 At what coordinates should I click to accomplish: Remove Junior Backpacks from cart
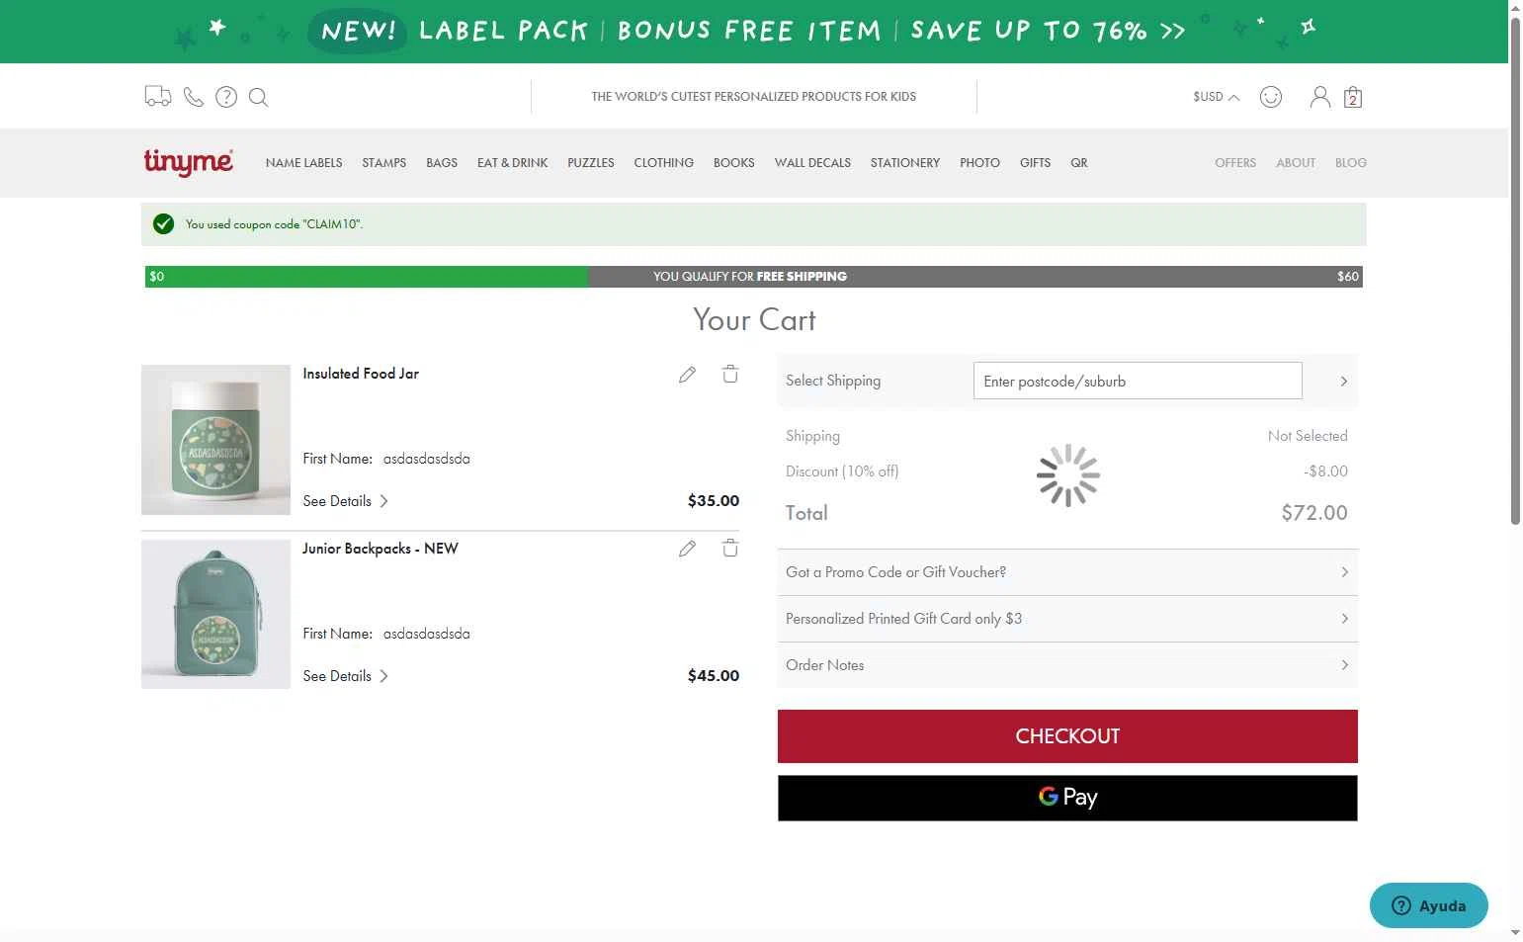coord(730,549)
